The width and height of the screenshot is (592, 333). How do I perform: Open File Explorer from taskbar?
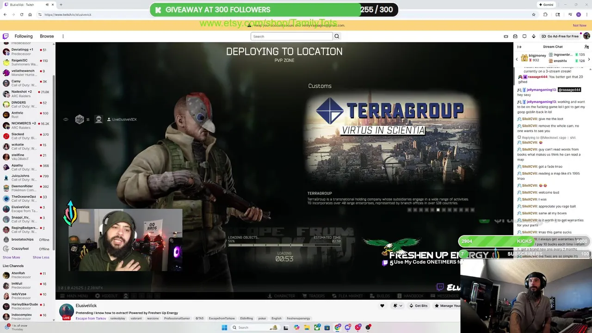coord(307,327)
